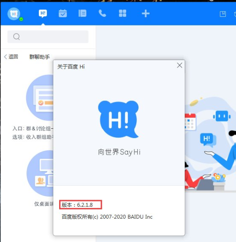
Task: Focus the search input box
Action: pyautogui.click(x=48, y=37)
